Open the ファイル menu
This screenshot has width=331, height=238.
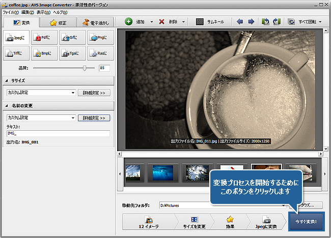point(11,12)
